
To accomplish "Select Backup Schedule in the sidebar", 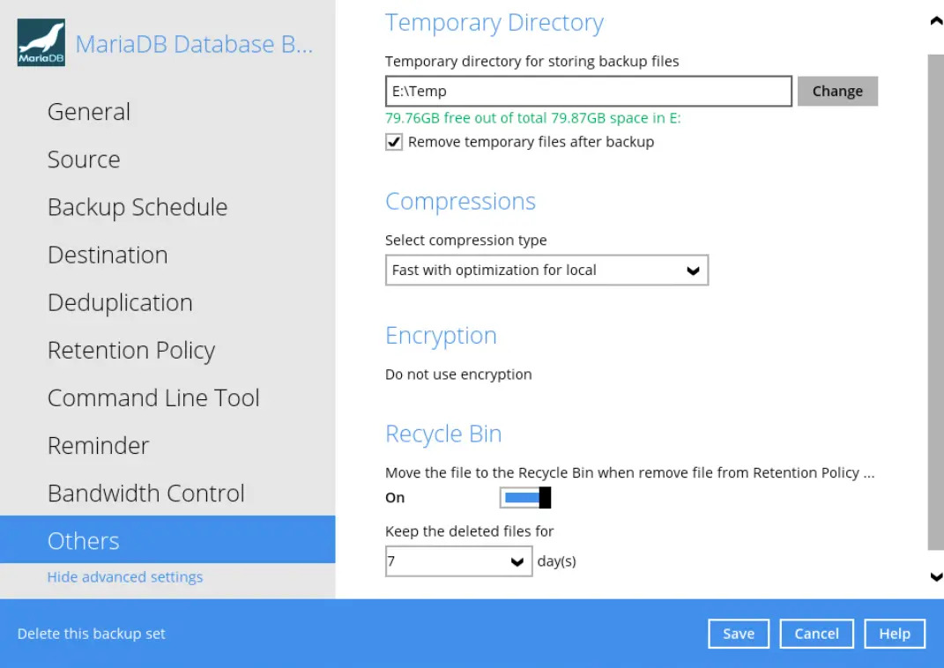I will (x=138, y=207).
